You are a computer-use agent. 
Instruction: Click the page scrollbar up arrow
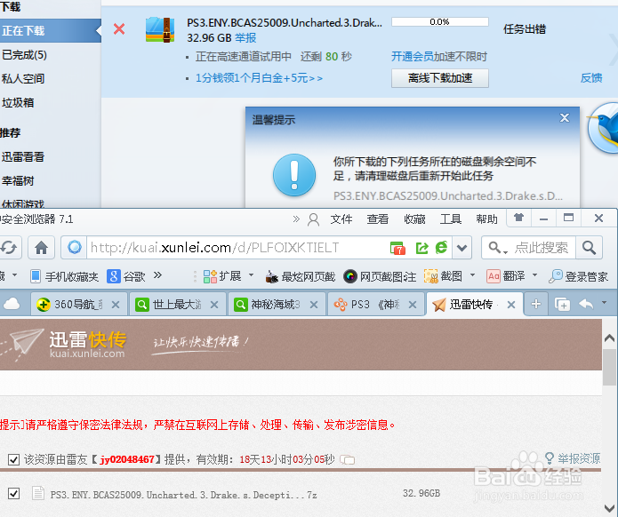pyautogui.click(x=609, y=338)
